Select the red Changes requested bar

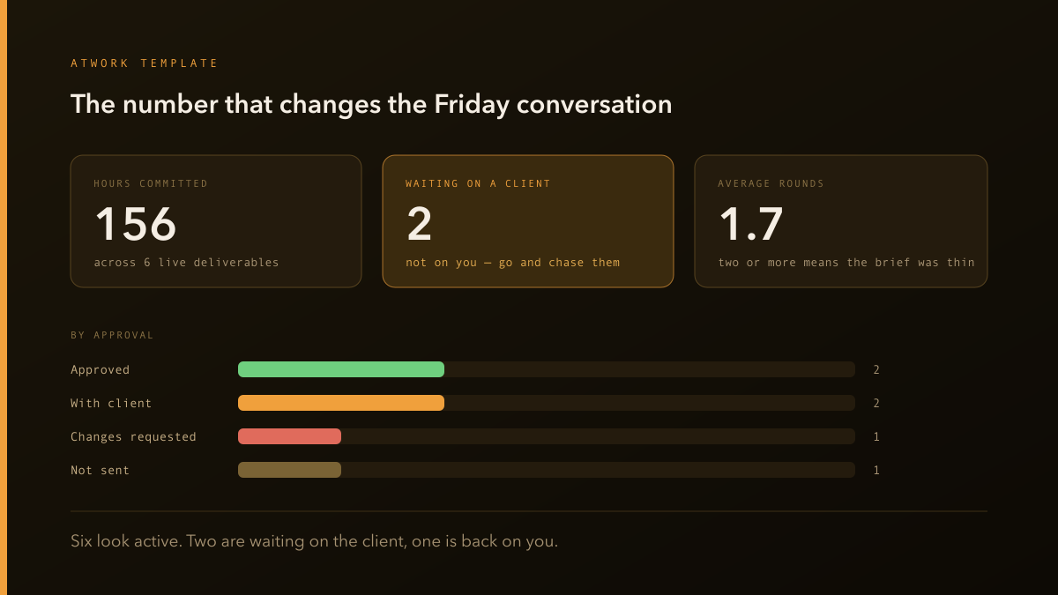[x=289, y=436]
